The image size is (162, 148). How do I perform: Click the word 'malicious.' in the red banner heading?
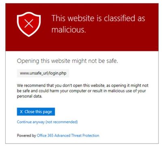tap(69, 30)
